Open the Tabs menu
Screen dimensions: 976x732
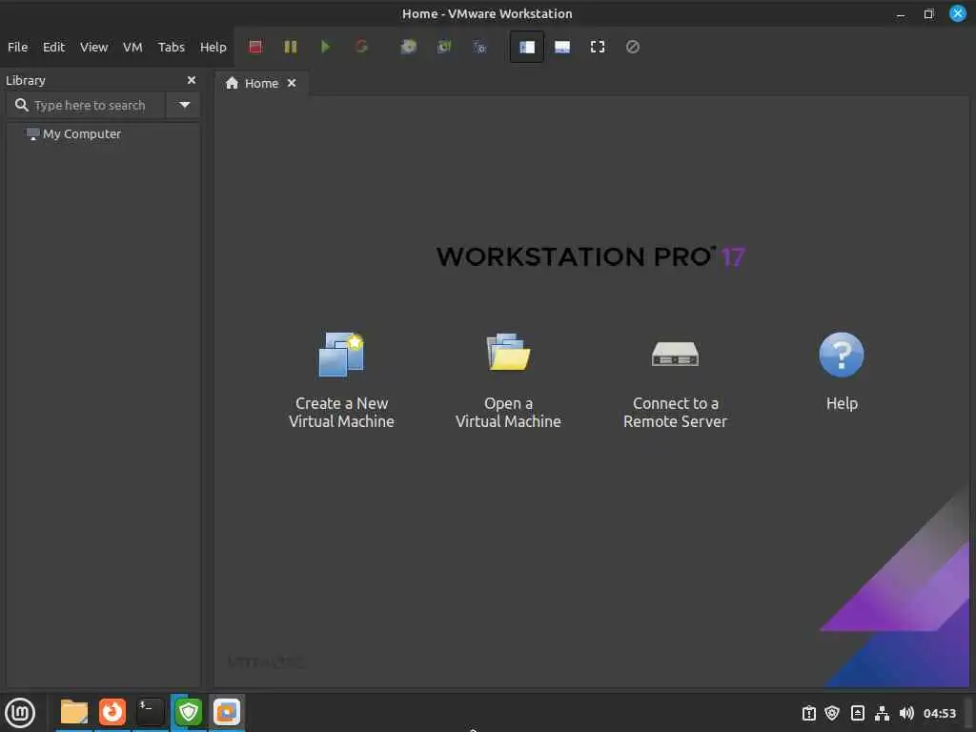point(172,48)
